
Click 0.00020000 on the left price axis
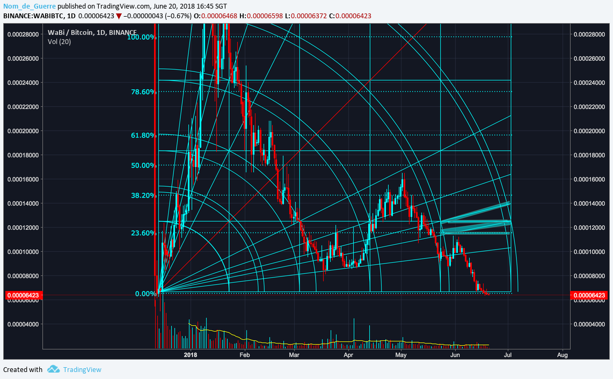(x=23, y=131)
